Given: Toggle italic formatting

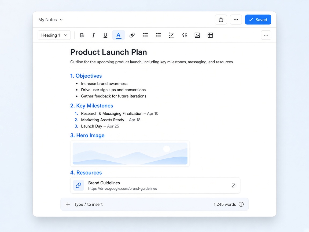Looking at the screenshot, I should pyautogui.click(x=94, y=35).
